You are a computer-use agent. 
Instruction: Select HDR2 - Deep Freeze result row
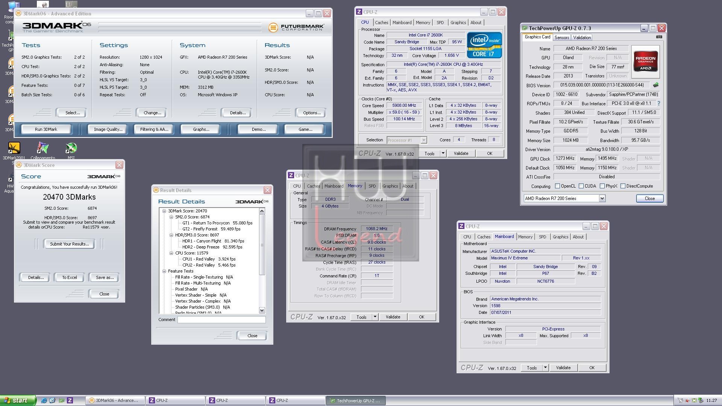(x=212, y=247)
